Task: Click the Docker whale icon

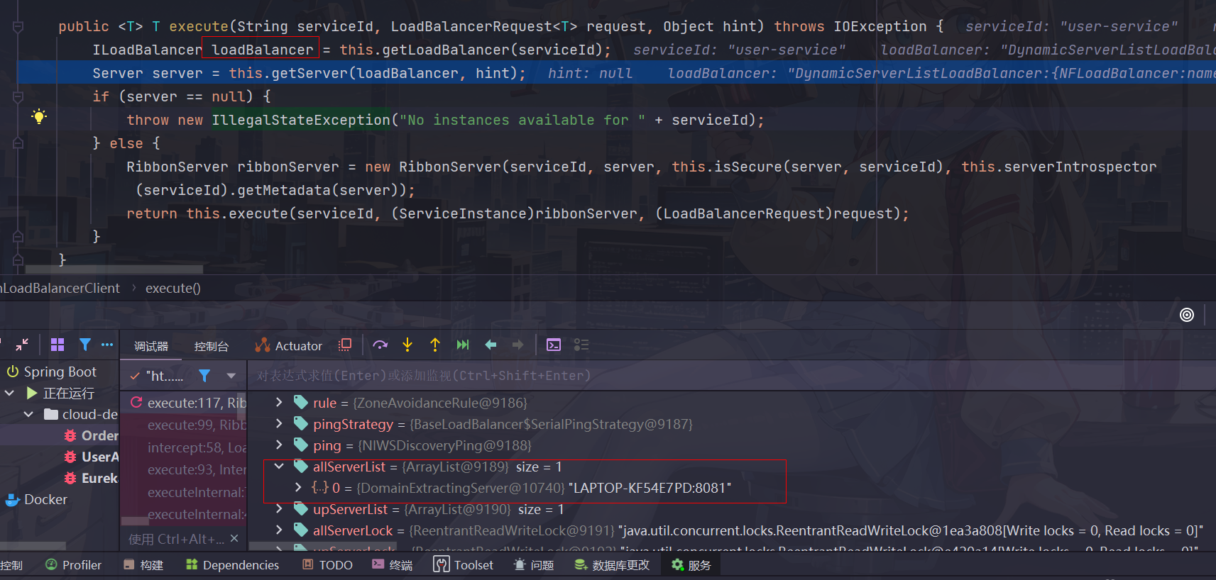Action: 12,500
